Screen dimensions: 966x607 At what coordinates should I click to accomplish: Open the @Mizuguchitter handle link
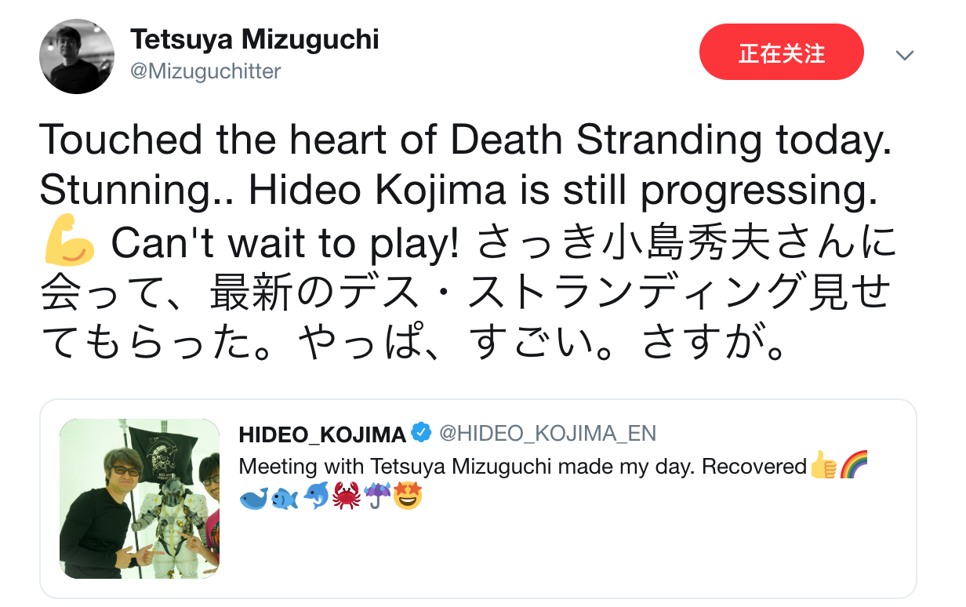tap(205, 71)
